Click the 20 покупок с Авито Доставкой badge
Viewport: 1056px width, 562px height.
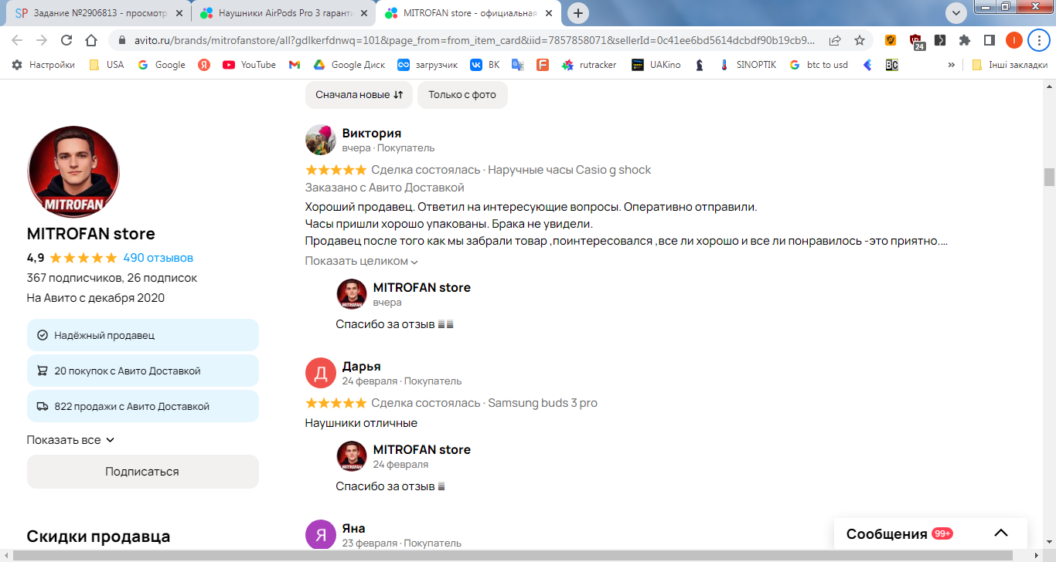point(142,371)
